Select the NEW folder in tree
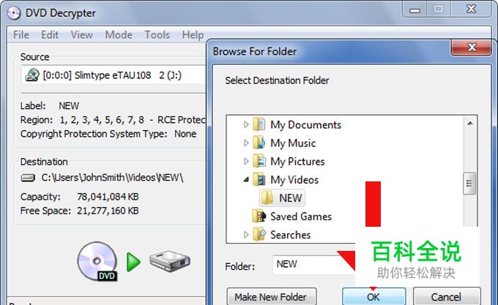Image resolution: width=498 pixels, height=305 pixels. point(283,198)
